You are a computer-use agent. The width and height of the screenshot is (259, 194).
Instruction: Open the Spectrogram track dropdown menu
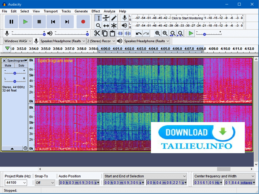tap(17, 61)
